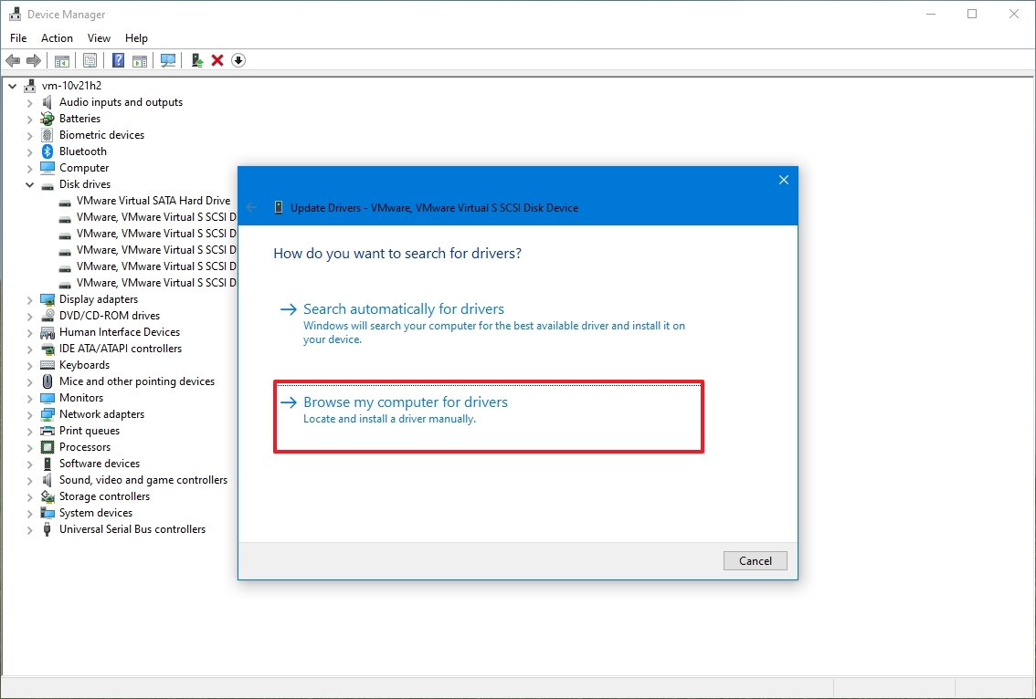This screenshot has height=699, width=1036.
Task: Click the Show/Hide console tree icon
Action: (61, 60)
